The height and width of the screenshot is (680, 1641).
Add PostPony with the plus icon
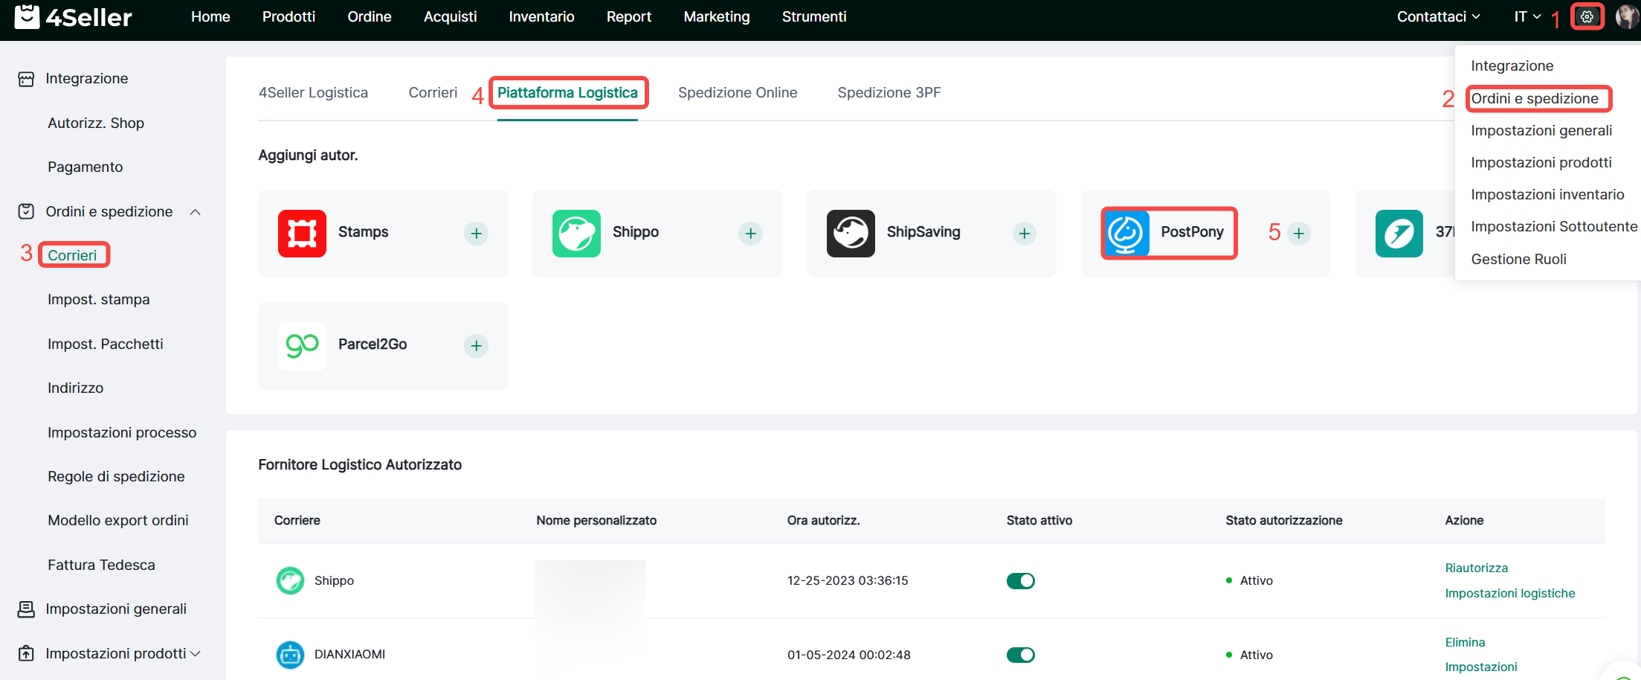click(1298, 234)
